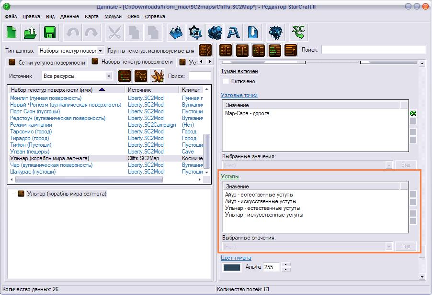432x295 pixels.
Task: Click the dark creature icon in main toolbar
Action: [276, 33]
